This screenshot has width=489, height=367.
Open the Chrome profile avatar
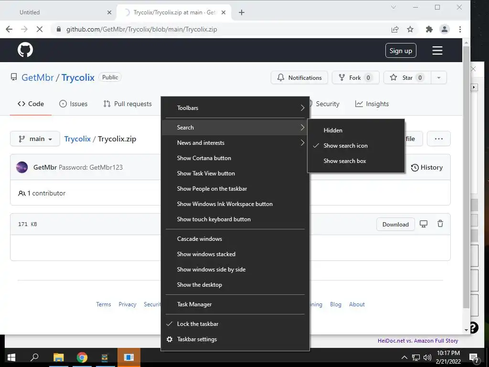coord(445,29)
